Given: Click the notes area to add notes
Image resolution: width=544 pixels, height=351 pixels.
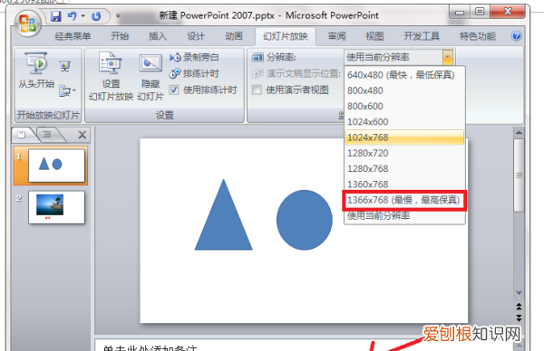Looking at the screenshot, I should click(304, 346).
